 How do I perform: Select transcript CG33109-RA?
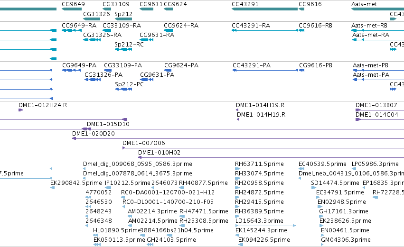[x=122, y=26]
